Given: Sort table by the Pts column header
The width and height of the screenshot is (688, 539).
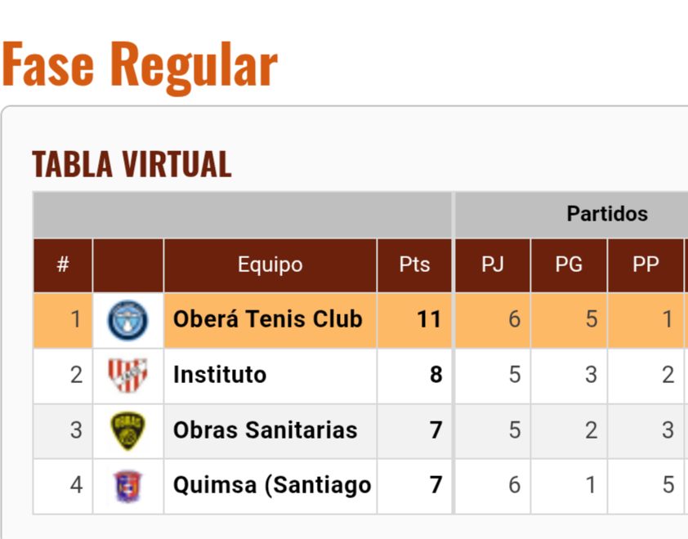Looking at the screenshot, I should 414,265.
